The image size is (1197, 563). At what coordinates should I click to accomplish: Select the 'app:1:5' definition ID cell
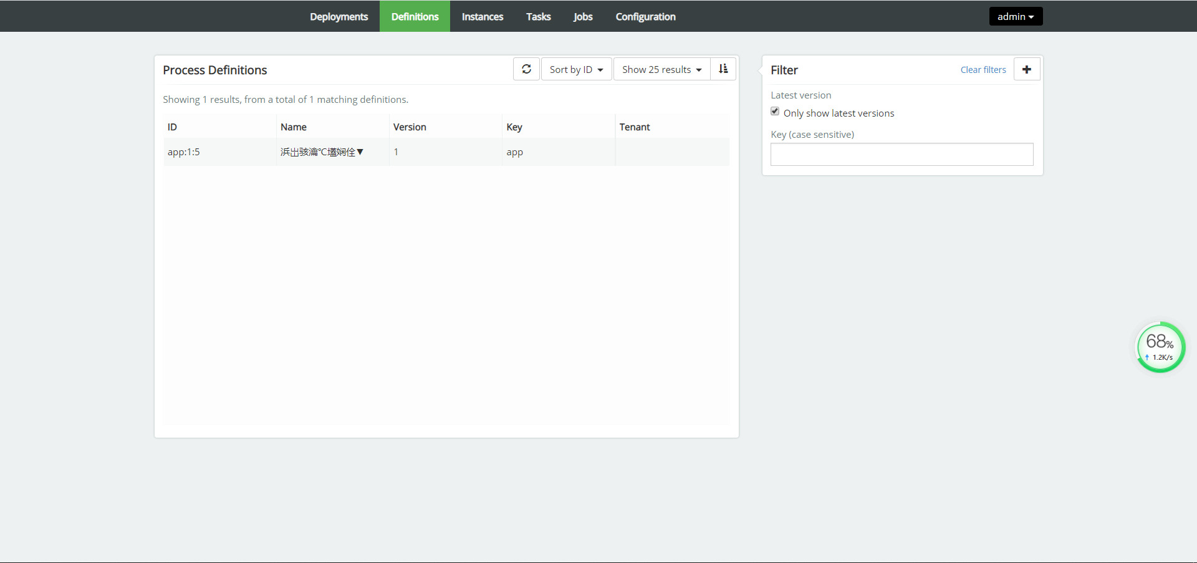click(219, 152)
